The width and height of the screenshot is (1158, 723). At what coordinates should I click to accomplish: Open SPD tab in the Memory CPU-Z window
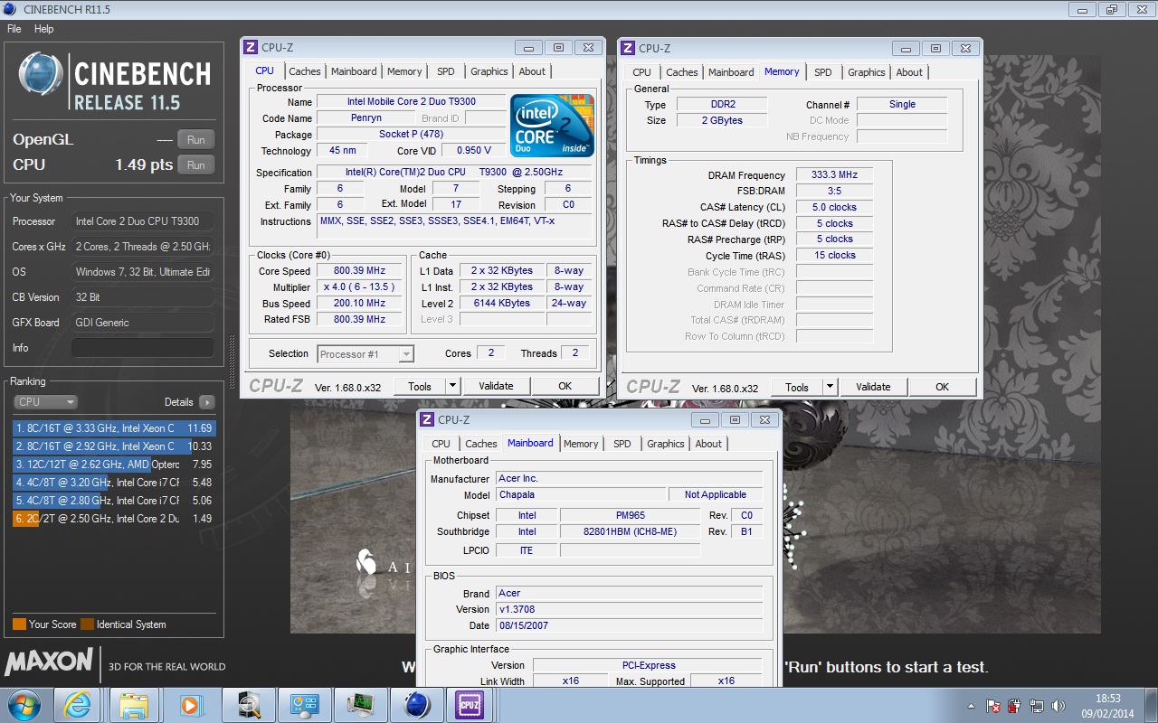point(822,72)
